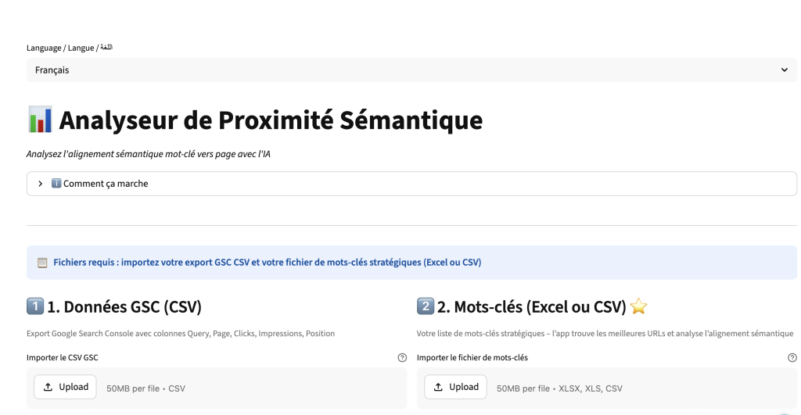Click the chevron beside "Comment ça marche"
This screenshot has height=415, width=801.
pyautogui.click(x=40, y=184)
